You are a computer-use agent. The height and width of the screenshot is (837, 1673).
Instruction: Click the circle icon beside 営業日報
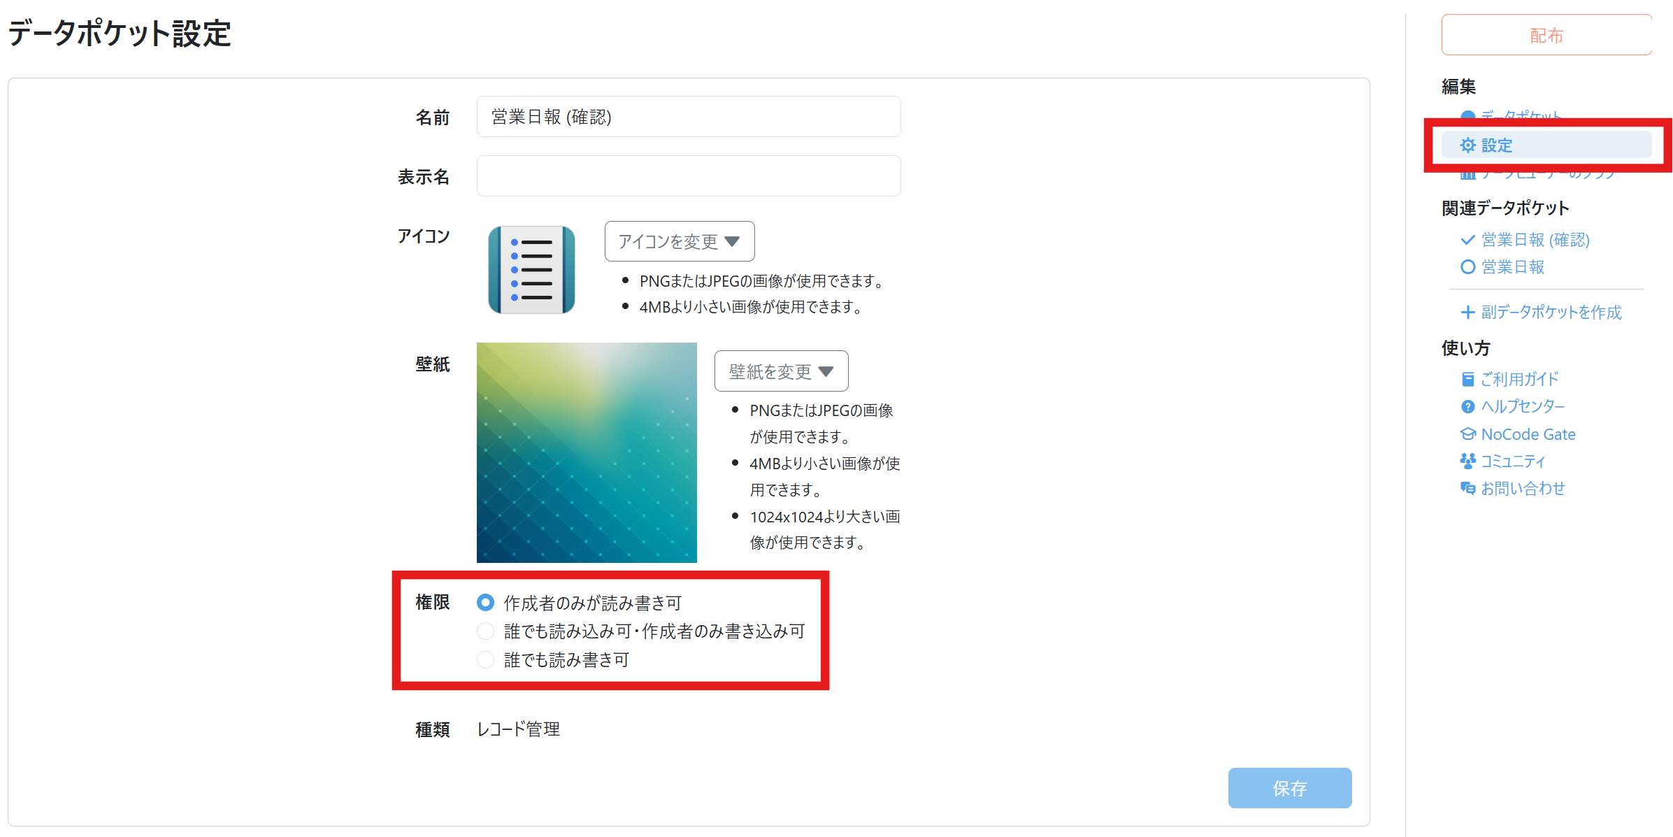(1467, 267)
